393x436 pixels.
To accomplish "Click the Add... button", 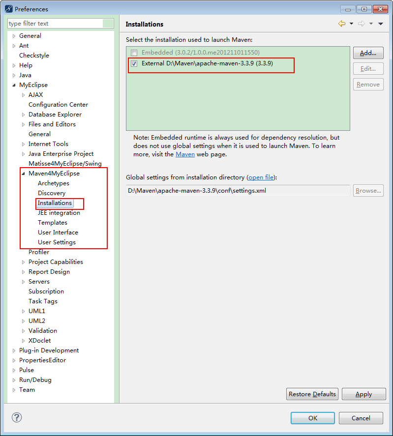I will tap(368, 53).
